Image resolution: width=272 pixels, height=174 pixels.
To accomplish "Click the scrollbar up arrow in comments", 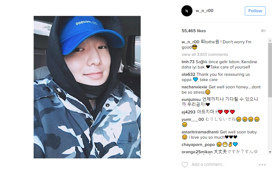I will click(270, 41).
